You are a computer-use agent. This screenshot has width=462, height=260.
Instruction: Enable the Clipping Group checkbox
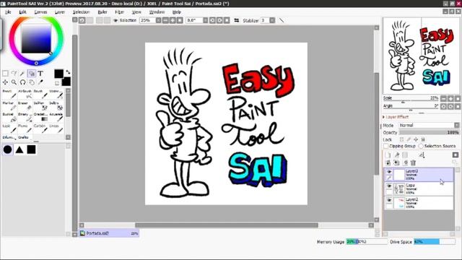pos(385,146)
